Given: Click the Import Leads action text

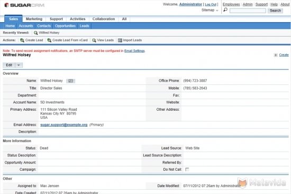Looking at the screenshot, I should [x=132, y=40].
